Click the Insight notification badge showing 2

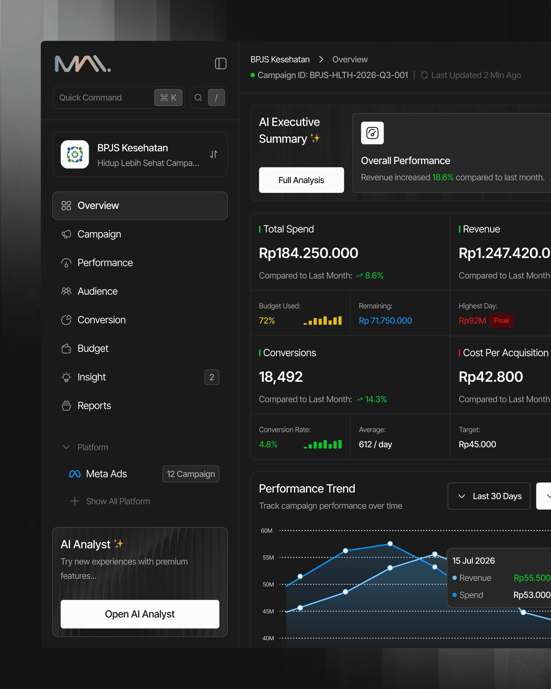(212, 377)
